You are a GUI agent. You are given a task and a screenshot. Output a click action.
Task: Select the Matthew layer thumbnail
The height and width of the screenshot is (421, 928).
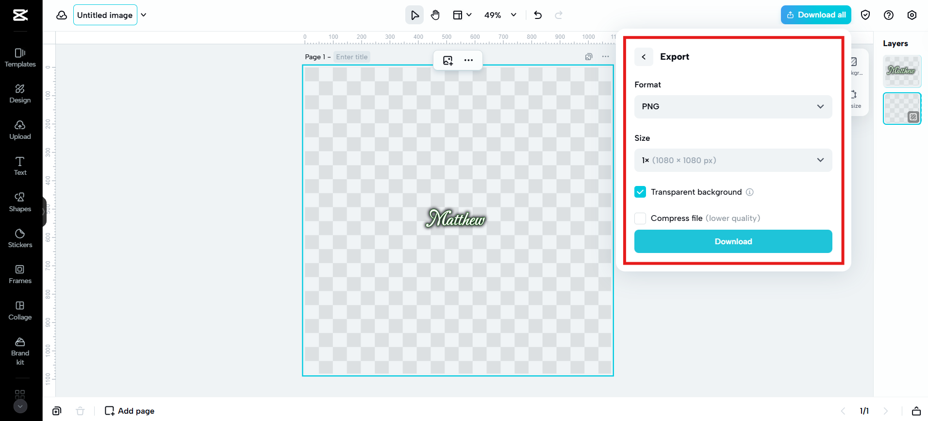point(902,71)
